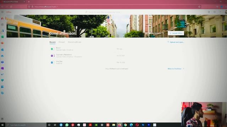This screenshot has height=127, width=227.
Task: Open All apps icon at sidebar bottom
Action: pyautogui.click(x=2, y=119)
